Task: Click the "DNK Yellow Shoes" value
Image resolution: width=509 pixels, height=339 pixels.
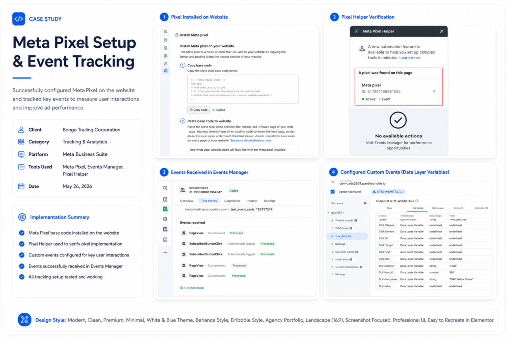Action: (461, 279)
